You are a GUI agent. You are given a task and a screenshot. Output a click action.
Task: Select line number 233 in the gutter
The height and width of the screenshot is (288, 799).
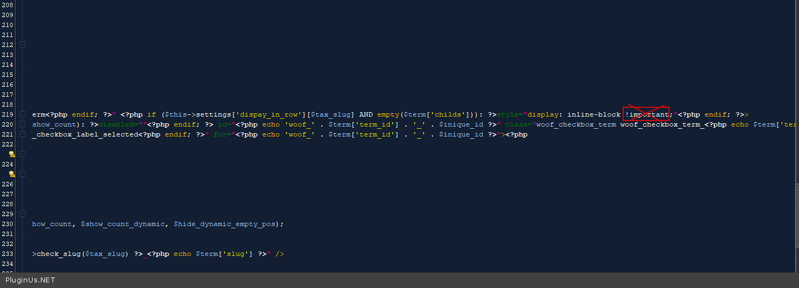7,254
